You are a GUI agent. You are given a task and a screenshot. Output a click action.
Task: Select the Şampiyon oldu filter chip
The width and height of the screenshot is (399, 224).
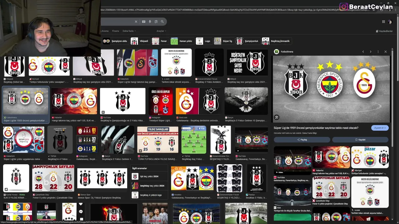coord(115,41)
